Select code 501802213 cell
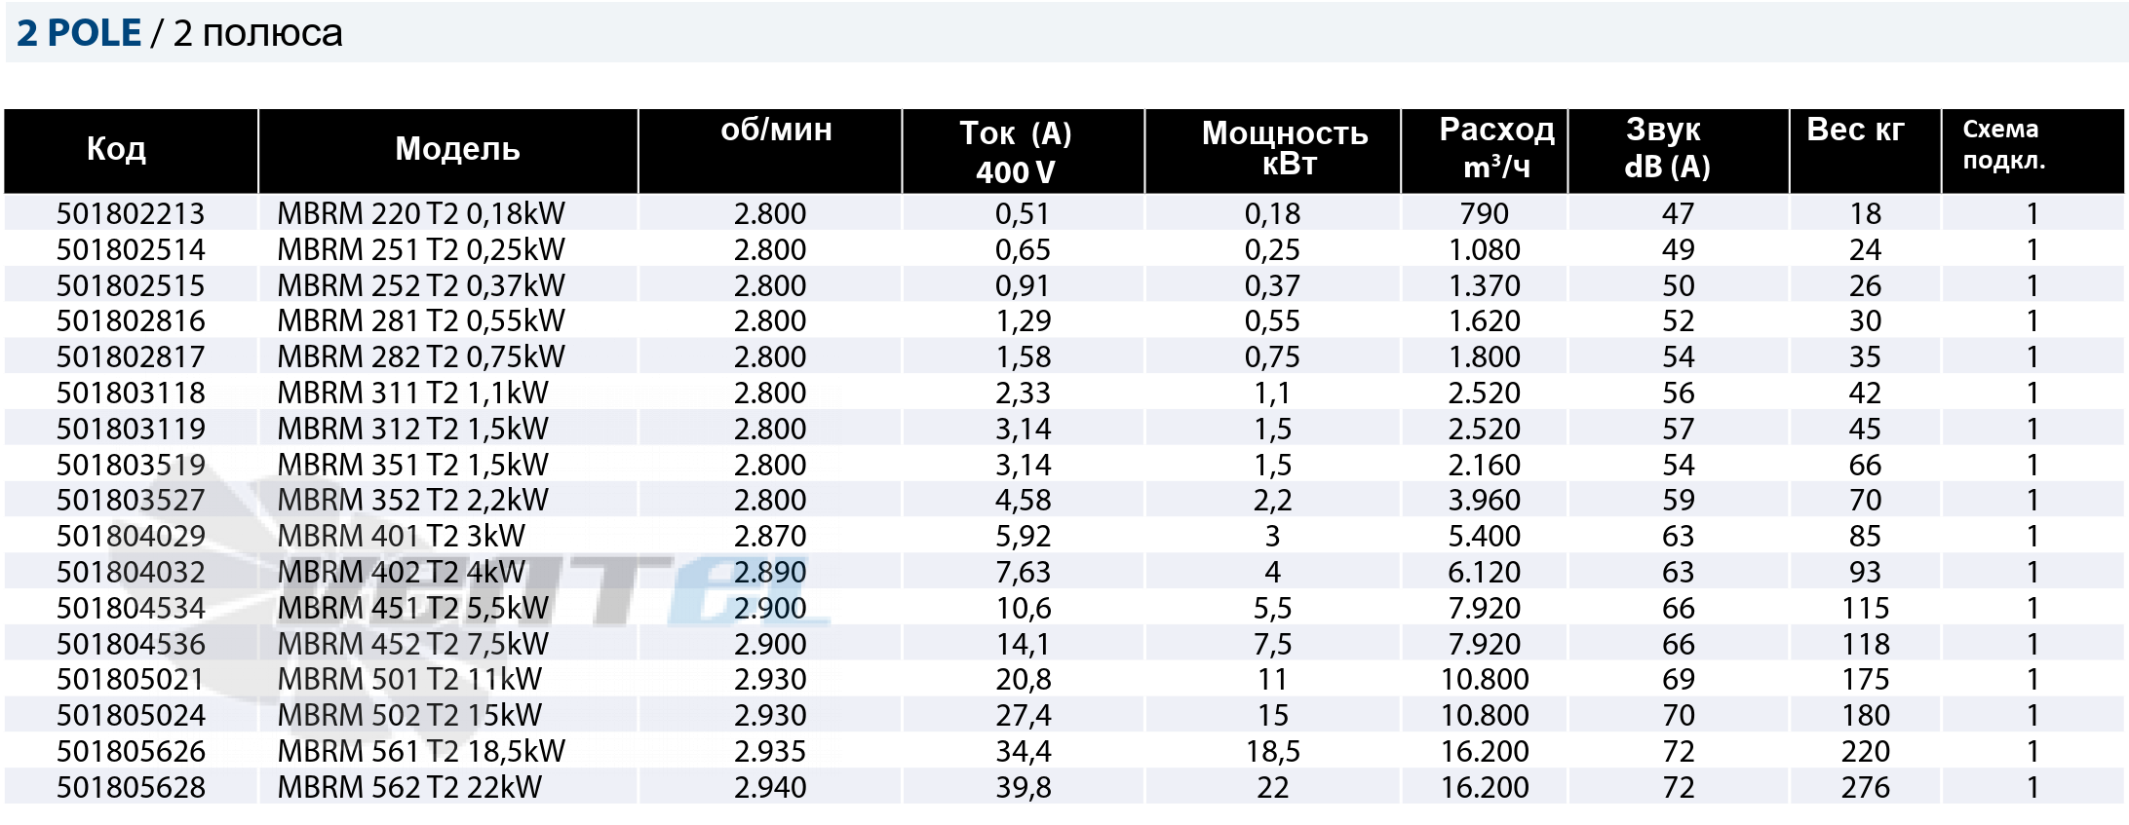Screen dimensions: 2129x825 click(x=131, y=213)
